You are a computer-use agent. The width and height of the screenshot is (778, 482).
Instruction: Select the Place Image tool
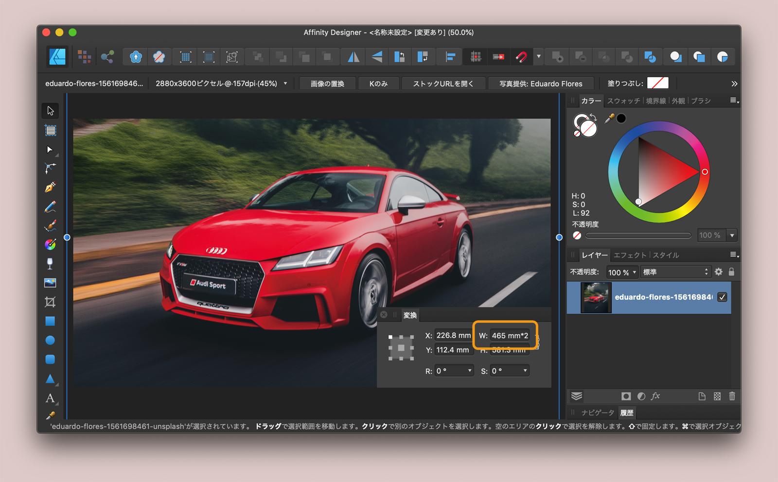pos(50,283)
